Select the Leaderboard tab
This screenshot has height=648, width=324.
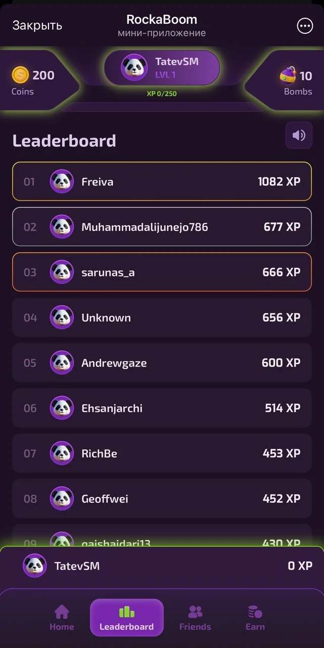[x=127, y=618]
